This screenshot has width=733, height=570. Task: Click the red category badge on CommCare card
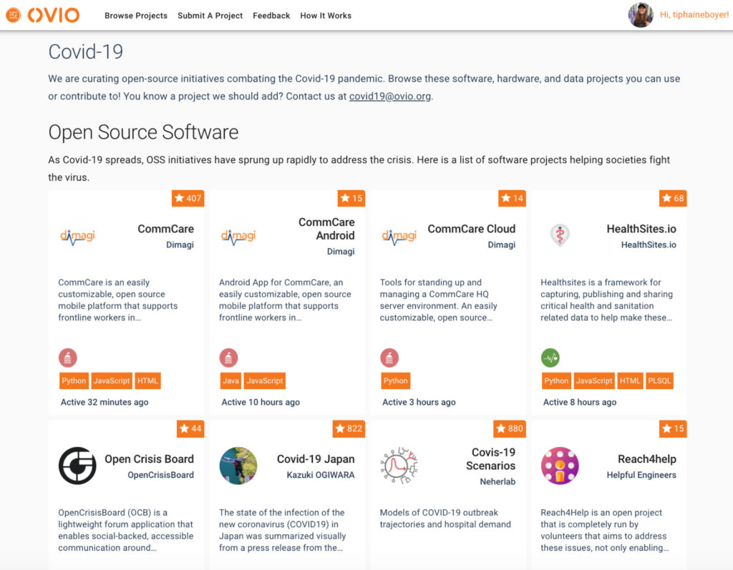click(68, 358)
